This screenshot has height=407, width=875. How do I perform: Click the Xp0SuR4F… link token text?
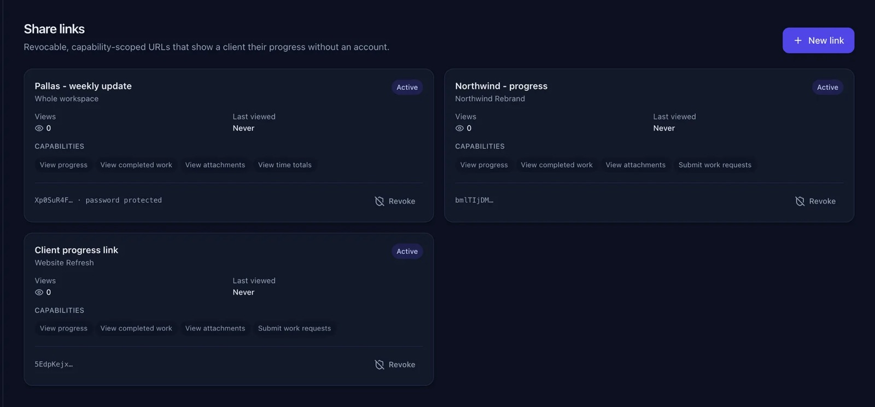[x=54, y=201]
